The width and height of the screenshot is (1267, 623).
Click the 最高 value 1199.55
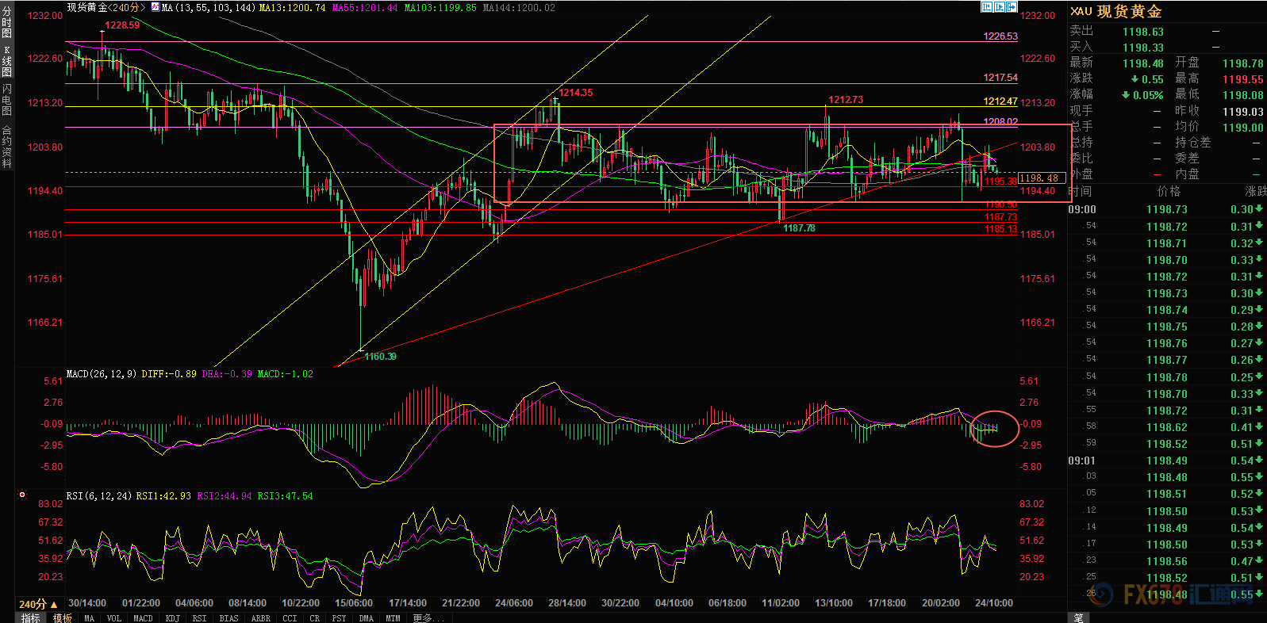[x=1242, y=79]
